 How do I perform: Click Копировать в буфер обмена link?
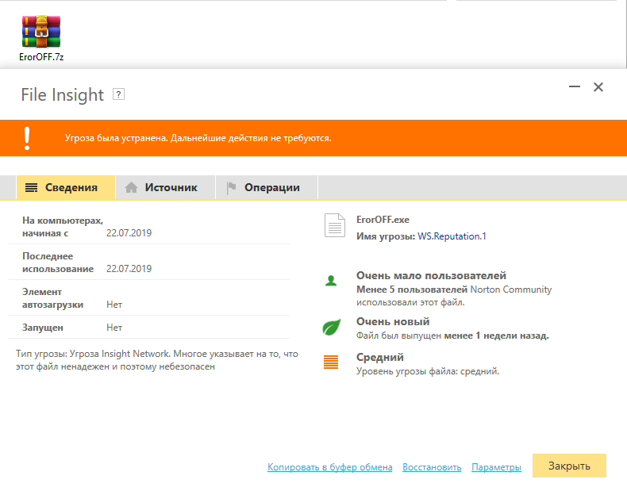tap(330, 467)
